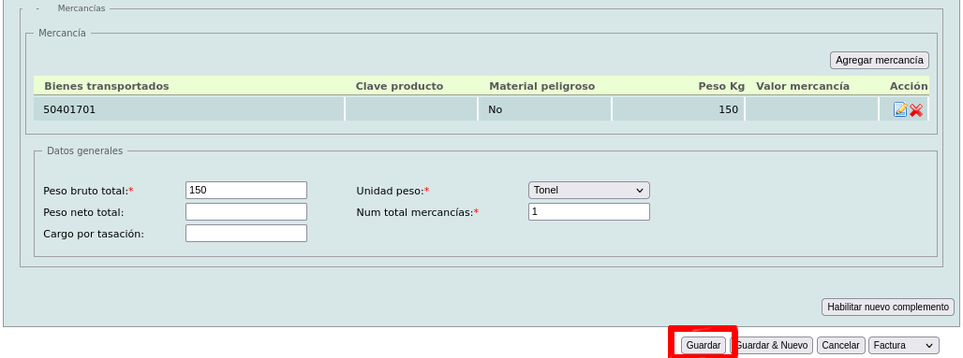
Task: Cancel the form with Cancelar
Action: (841, 345)
